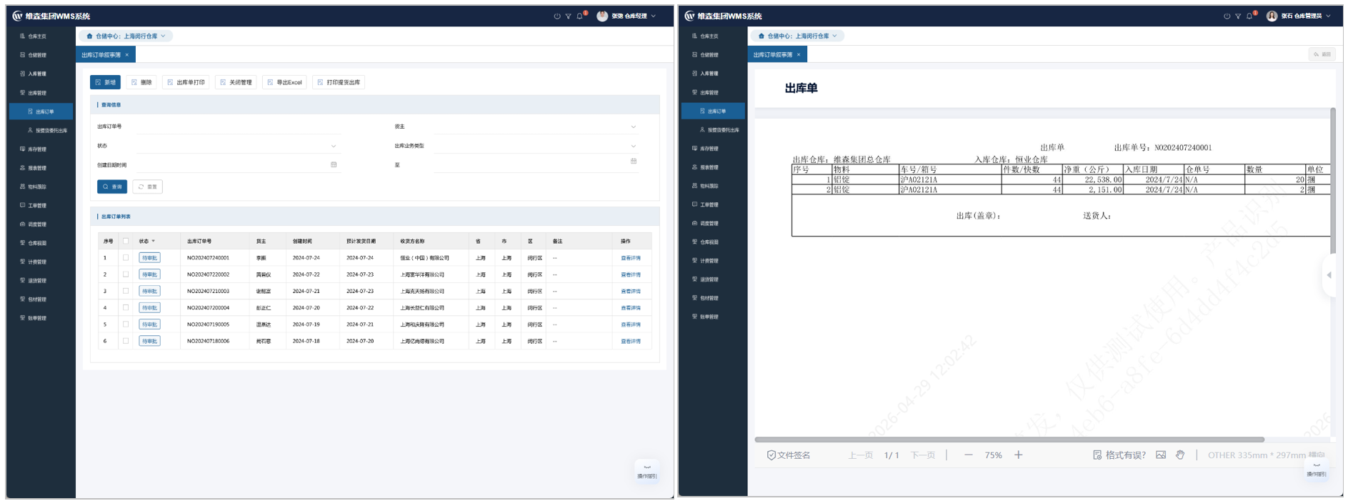Image resolution: width=1348 pixels, height=501 pixels.
Task: Open 查看详情 for order NO202407220002
Action: point(630,274)
